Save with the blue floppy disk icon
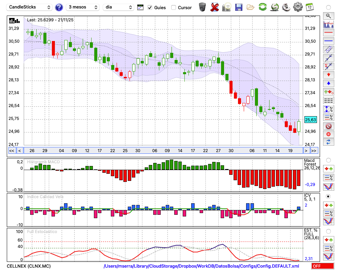This screenshot has height=271, width=339. coord(239,7)
